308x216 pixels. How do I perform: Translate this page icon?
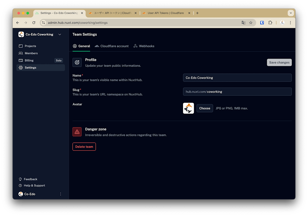[243, 23]
